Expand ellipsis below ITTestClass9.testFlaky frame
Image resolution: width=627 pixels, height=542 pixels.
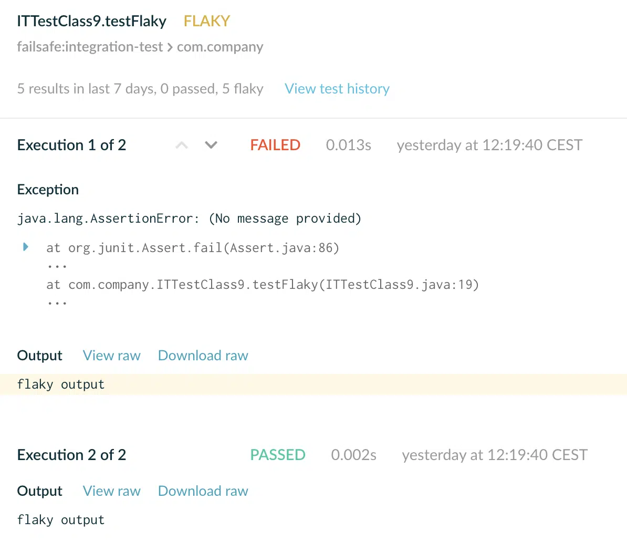tap(57, 304)
